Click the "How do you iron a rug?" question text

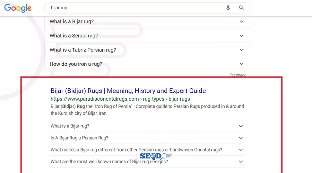click(76, 64)
